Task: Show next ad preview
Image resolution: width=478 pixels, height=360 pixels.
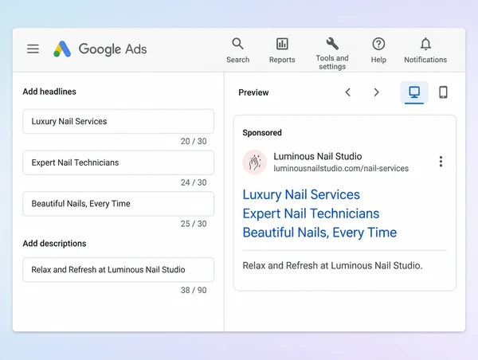Action: tap(377, 92)
